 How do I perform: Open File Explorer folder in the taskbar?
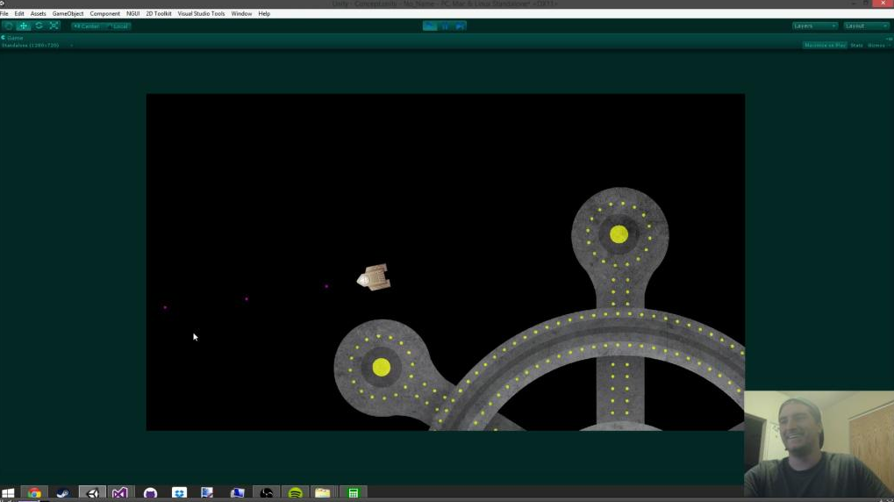[x=323, y=493]
